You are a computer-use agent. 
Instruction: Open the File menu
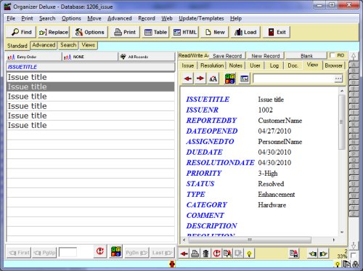point(11,18)
